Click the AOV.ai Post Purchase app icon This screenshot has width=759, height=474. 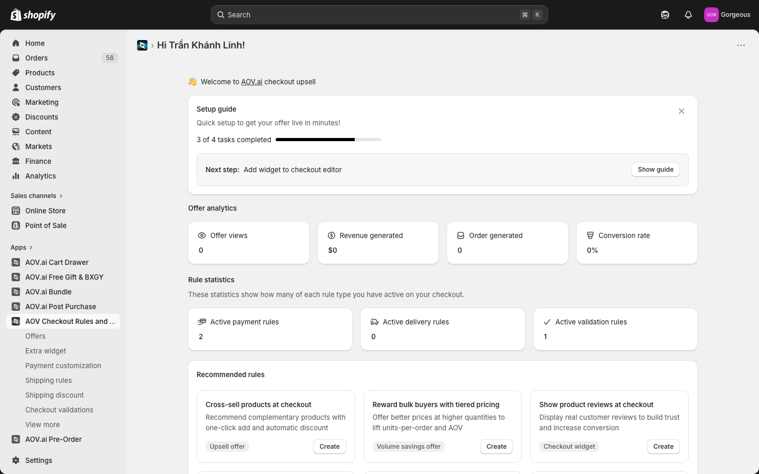tap(16, 307)
